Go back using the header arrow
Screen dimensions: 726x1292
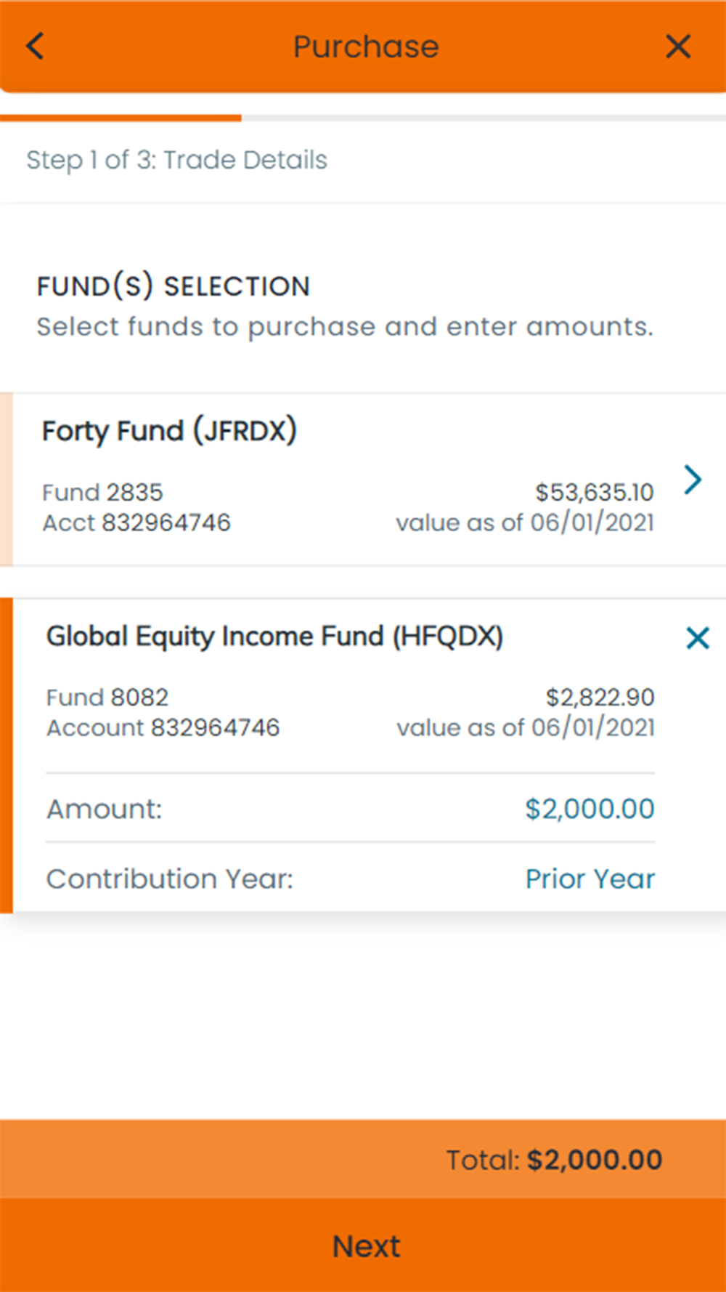[x=35, y=47]
